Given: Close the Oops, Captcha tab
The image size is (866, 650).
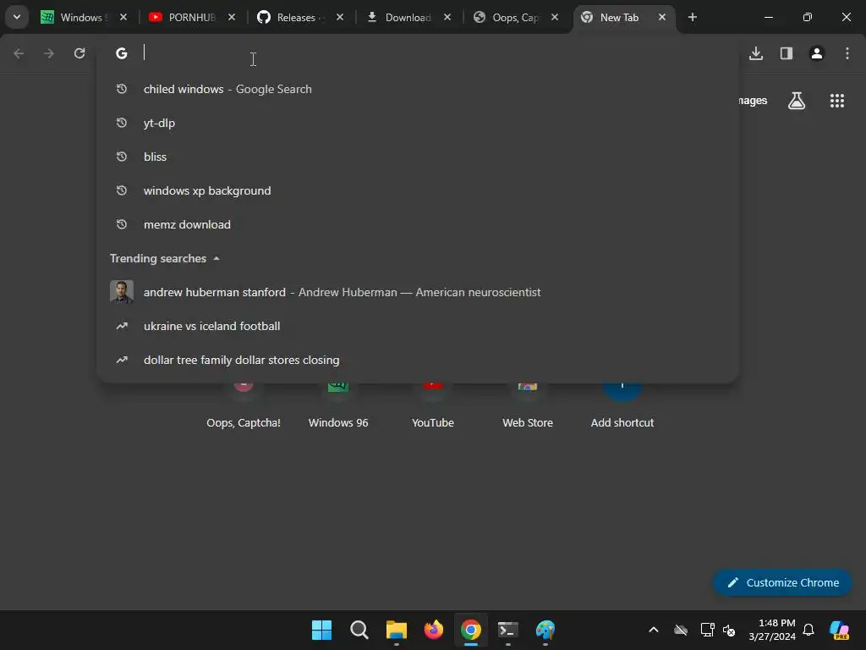Looking at the screenshot, I should [x=555, y=17].
